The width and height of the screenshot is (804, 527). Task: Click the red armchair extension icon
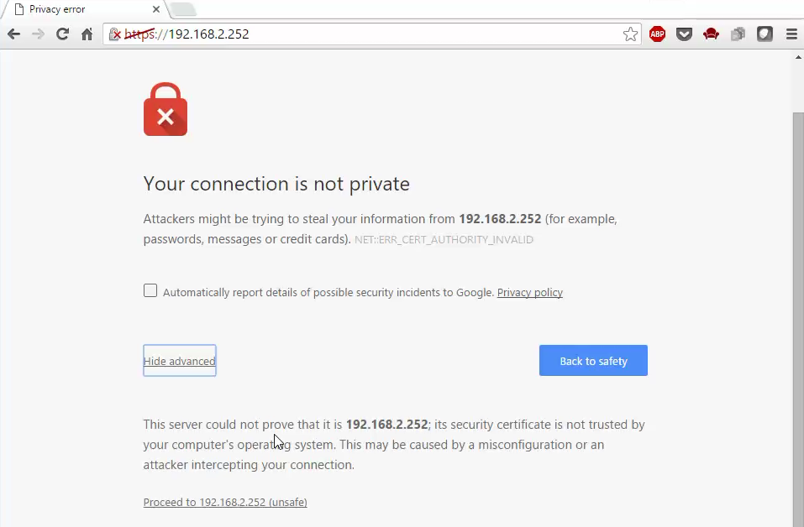(711, 34)
